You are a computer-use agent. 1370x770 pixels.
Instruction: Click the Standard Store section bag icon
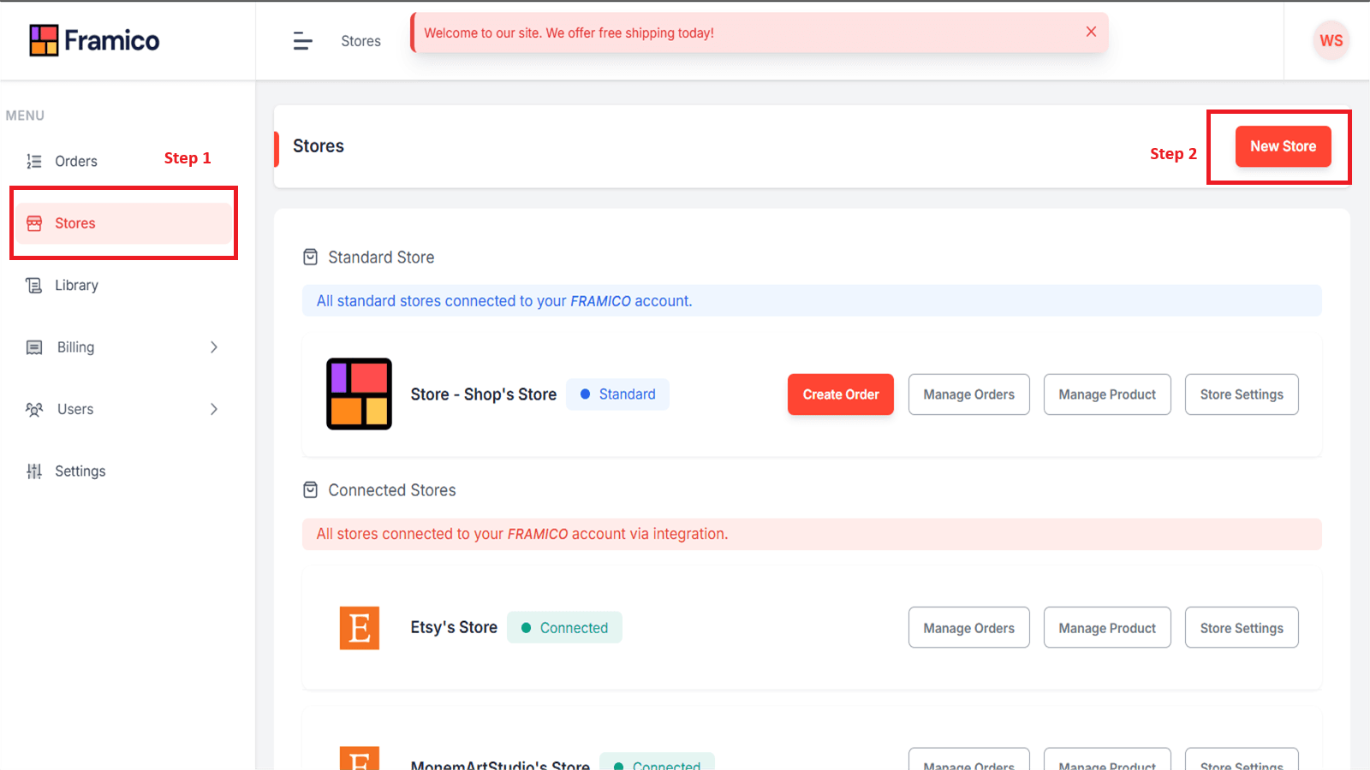click(311, 258)
